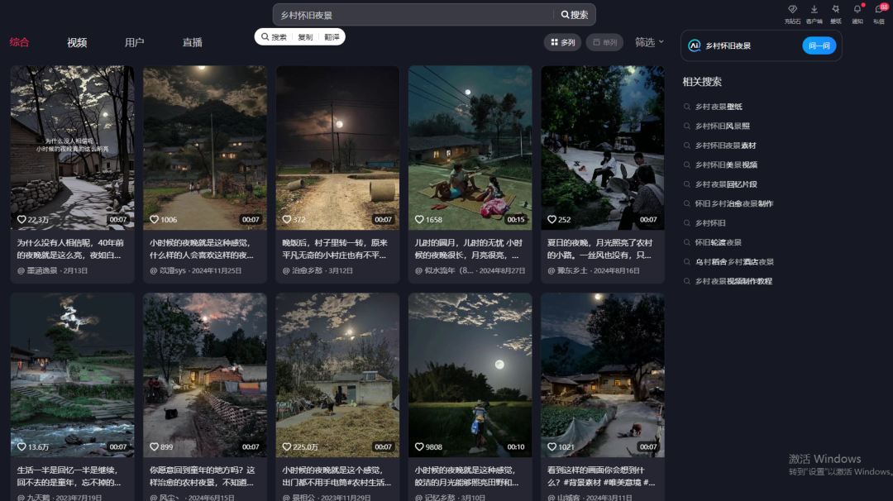
Task: Click heart icon on 22.3万 video
Action: [21, 219]
